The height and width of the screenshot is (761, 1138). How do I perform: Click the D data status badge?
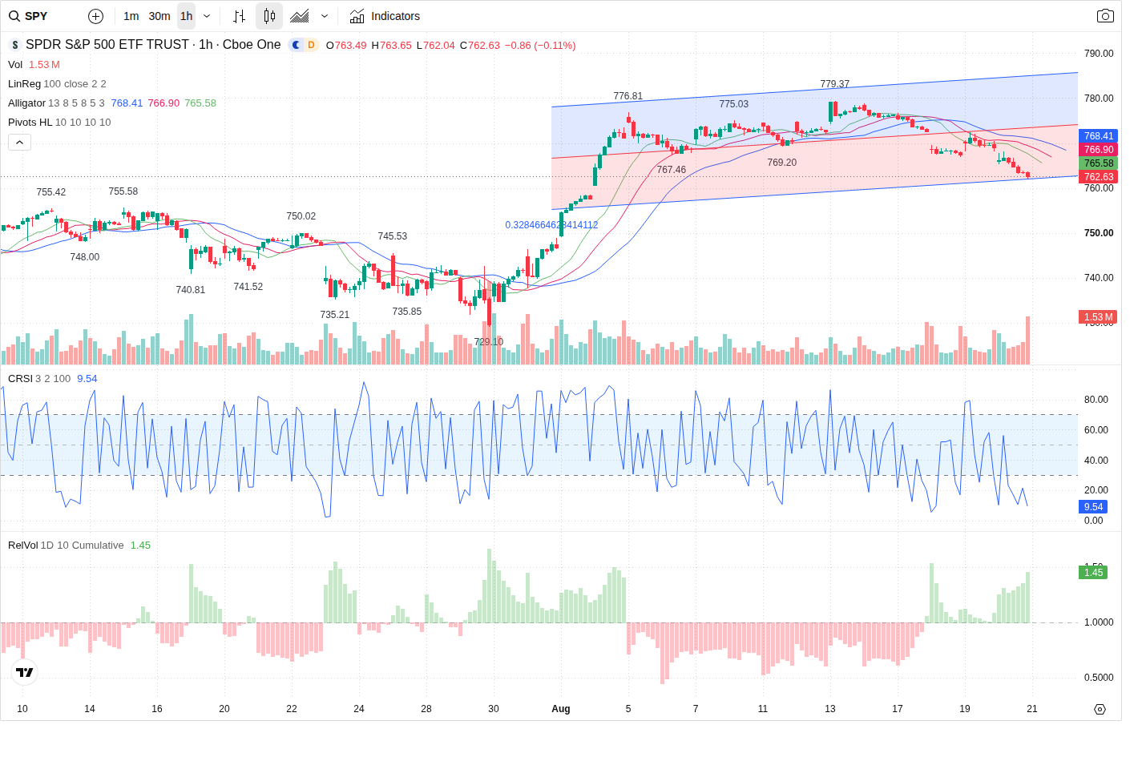(x=311, y=45)
